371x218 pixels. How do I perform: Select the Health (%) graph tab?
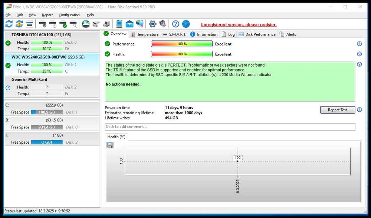(116, 137)
